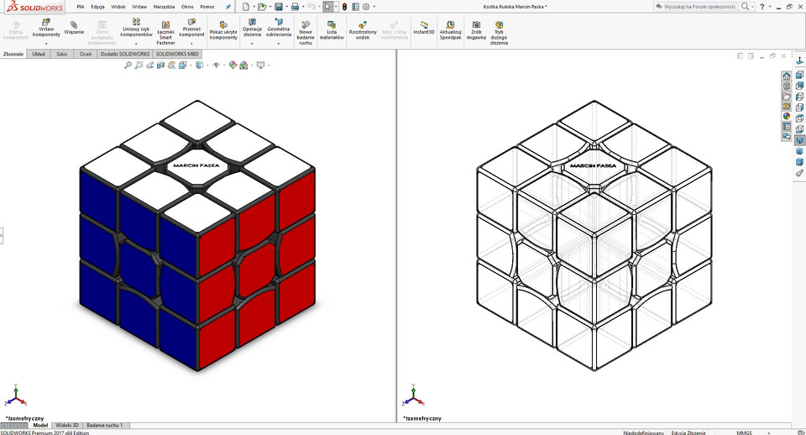Screen dimensions: 806x435
Task: Open the search type dropdown arrow
Action: 752,7
